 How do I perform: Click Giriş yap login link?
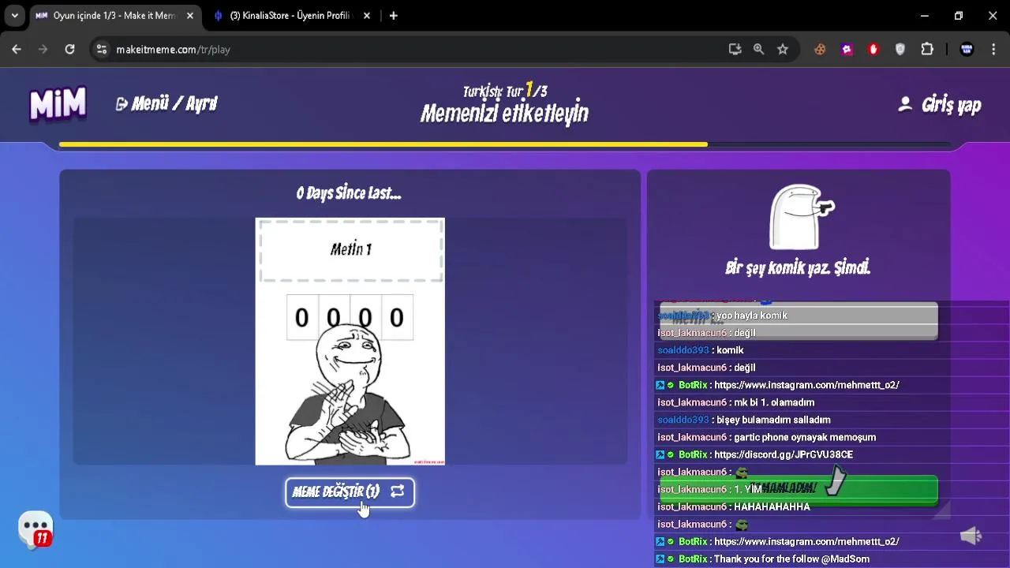940,105
